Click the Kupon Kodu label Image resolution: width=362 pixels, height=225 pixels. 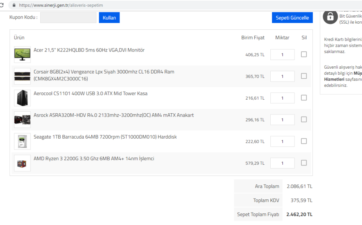[23, 17]
